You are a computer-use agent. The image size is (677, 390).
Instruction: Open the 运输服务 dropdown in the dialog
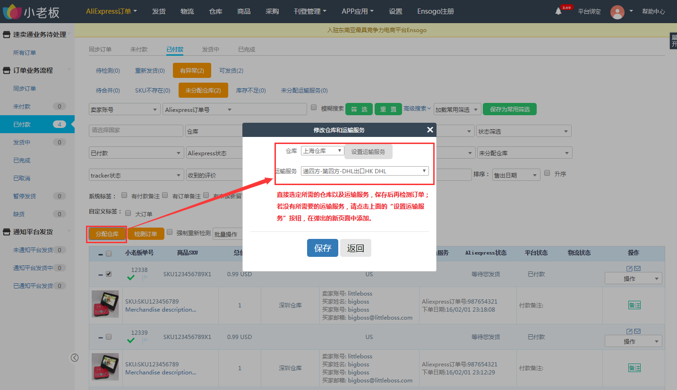(365, 171)
